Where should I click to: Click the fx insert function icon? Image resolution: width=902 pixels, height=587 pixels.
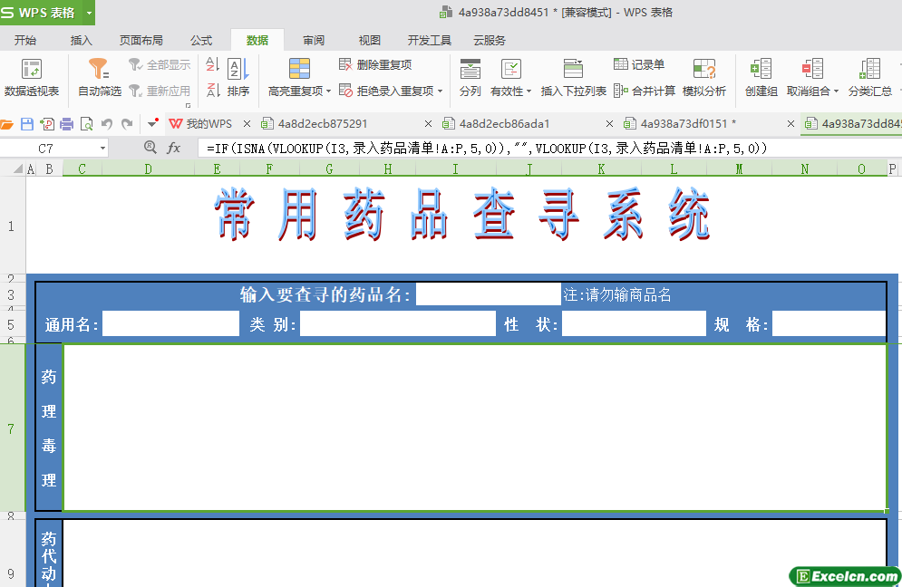pos(173,149)
